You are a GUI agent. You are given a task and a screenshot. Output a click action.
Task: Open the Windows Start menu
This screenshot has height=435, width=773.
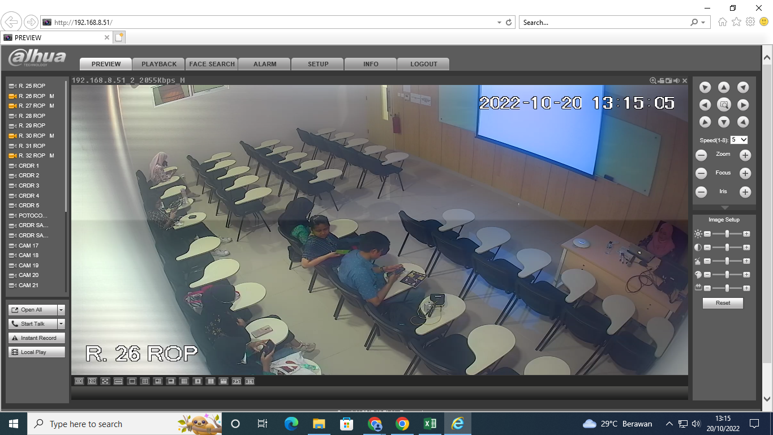pyautogui.click(x=14, y=424)
